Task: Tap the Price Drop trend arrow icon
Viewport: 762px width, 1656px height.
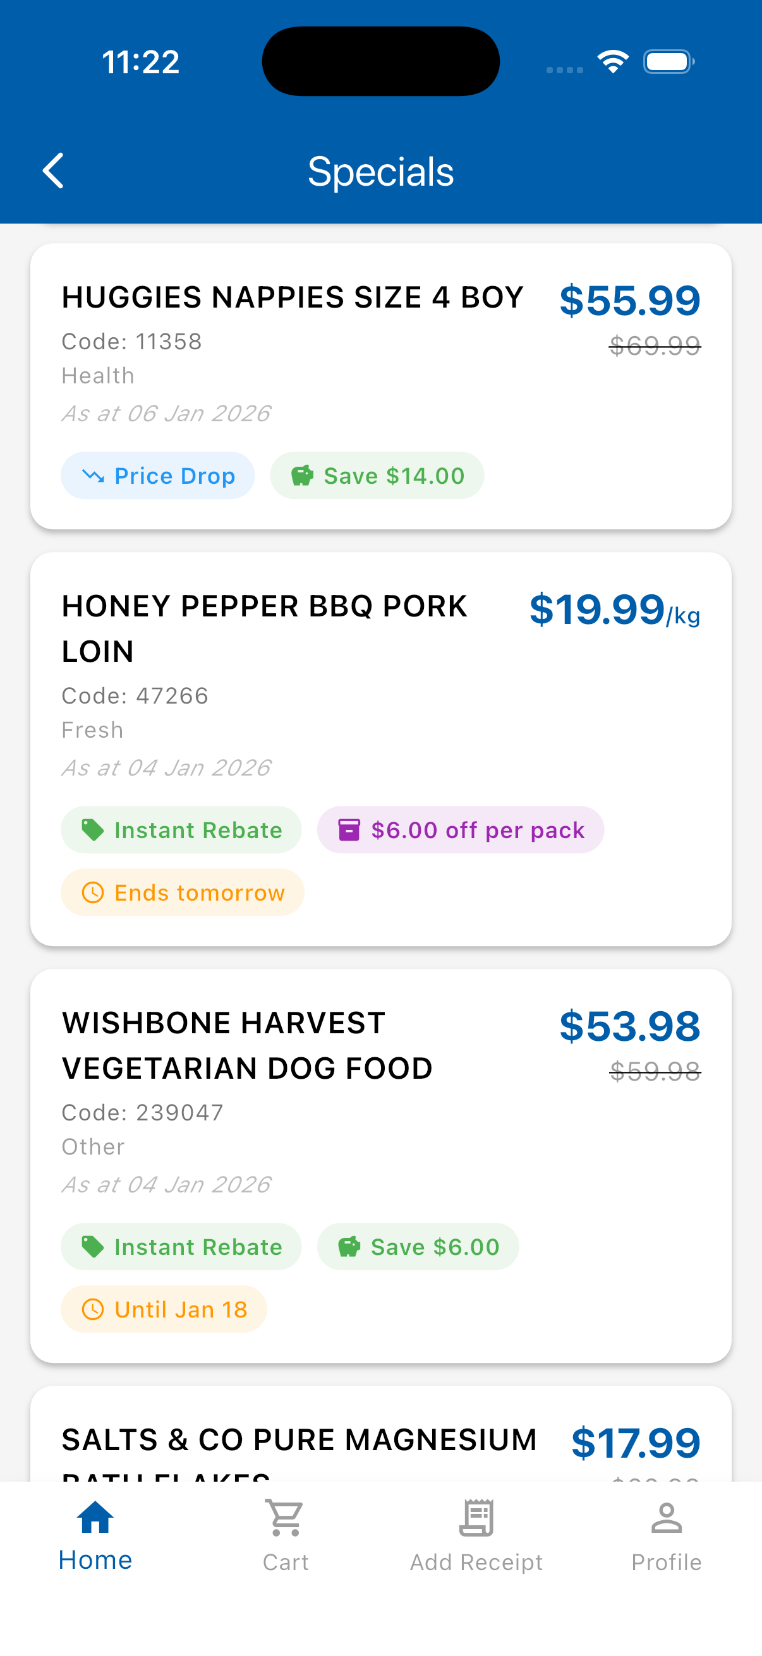Action: 94,476
